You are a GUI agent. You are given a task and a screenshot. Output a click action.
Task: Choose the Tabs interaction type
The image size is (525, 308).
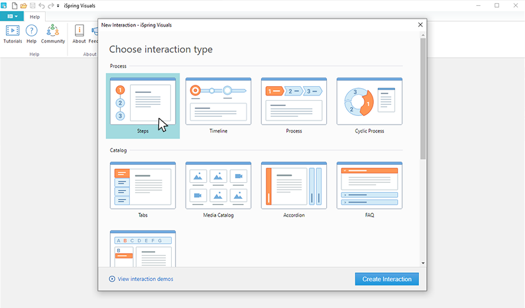[143, 185]
